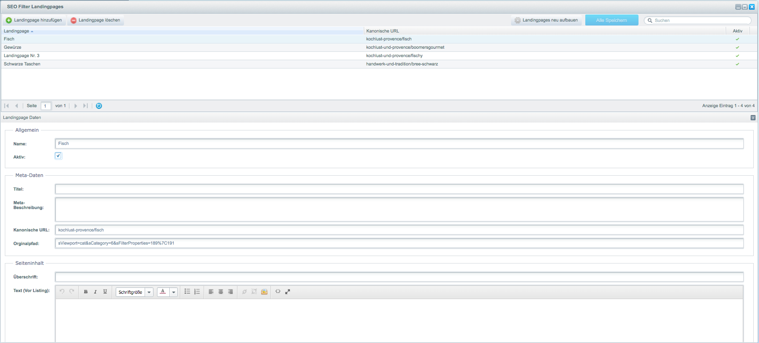Toggle bold formatting in editor
The image size is (759, 343).
click(x=86, y=292)
